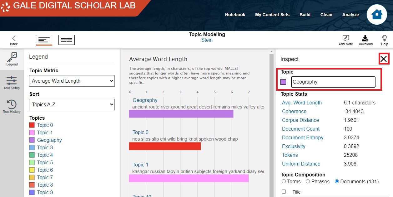Click the Back arrow icon
The width and height of the screenshot is (393, 197).
(14, 38)
